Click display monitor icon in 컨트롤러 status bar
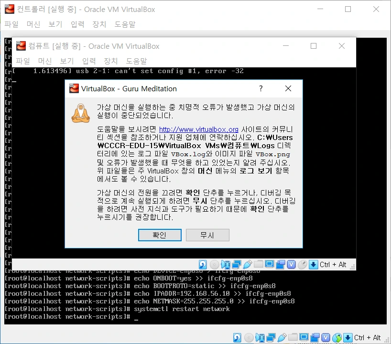This screenshot has height=344, width=391. tap(304, 337)
